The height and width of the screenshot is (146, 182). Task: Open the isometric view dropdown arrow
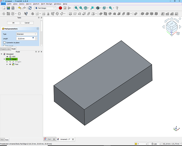coord(89,8)
